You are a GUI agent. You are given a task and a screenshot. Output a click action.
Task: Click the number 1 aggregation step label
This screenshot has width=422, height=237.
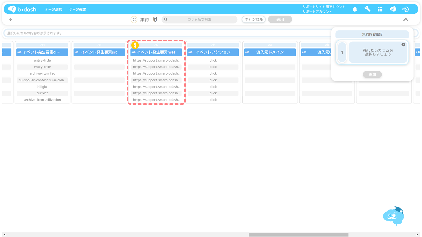[342, 52]
